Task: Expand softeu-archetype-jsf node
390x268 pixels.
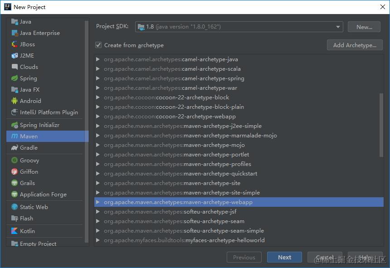Action: tap(98, 212)
